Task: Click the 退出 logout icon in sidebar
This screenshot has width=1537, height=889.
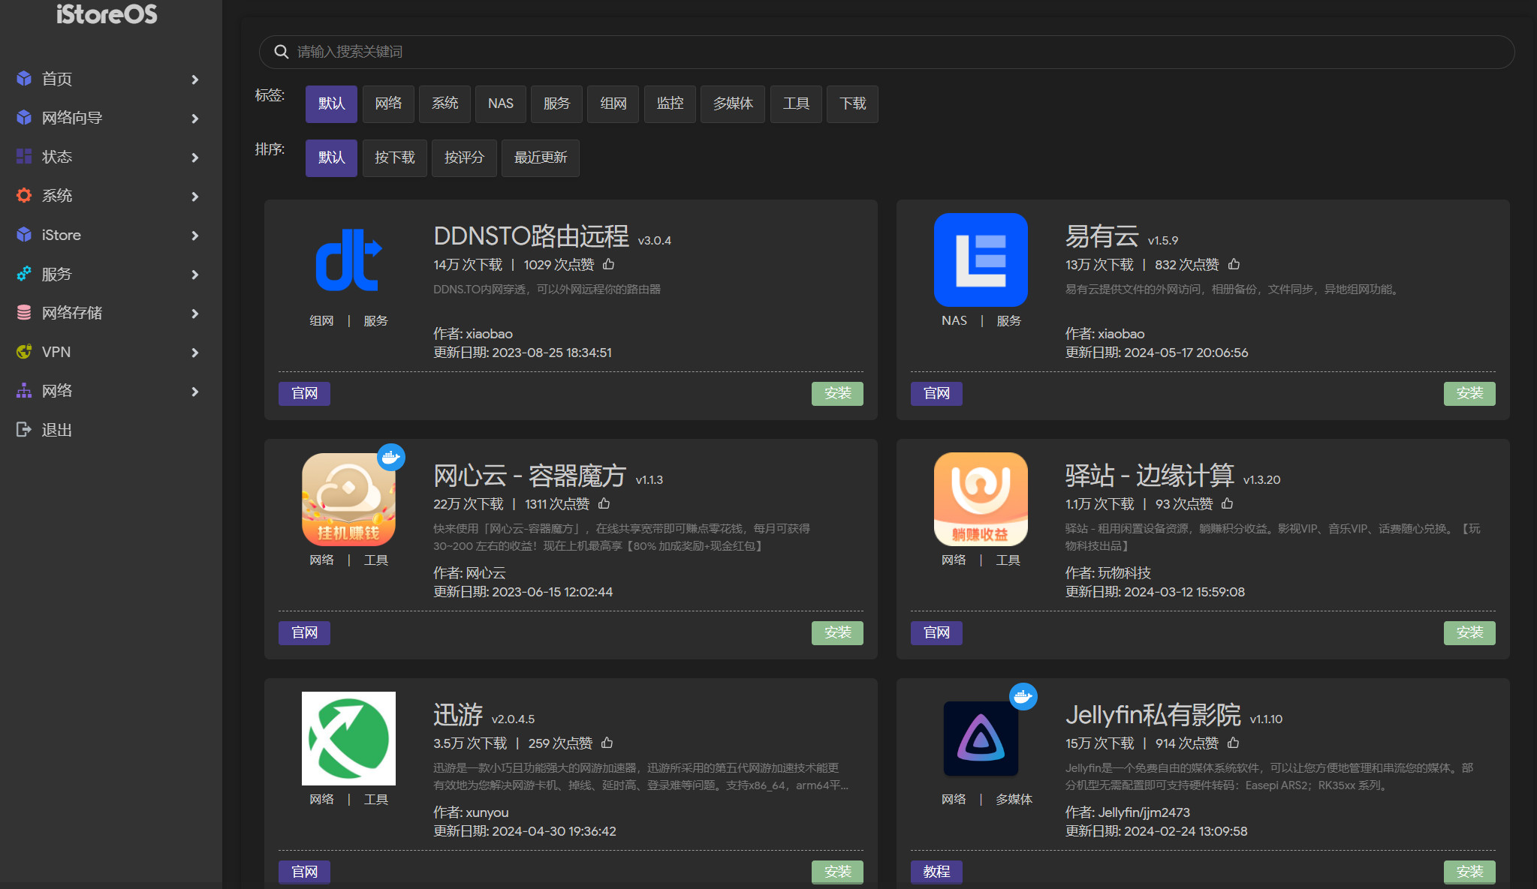Action: (x=24, y=429)
